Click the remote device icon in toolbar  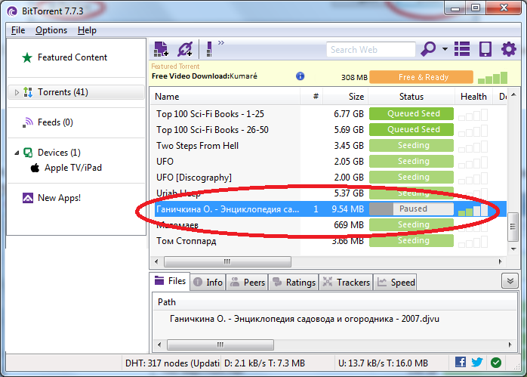pos(485,49)
